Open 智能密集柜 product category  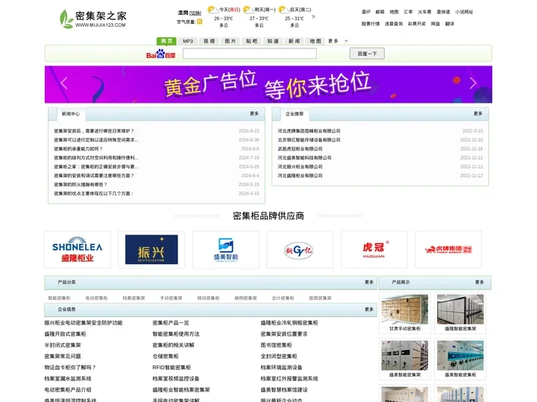pyautogui.click(x=59, y=298)
